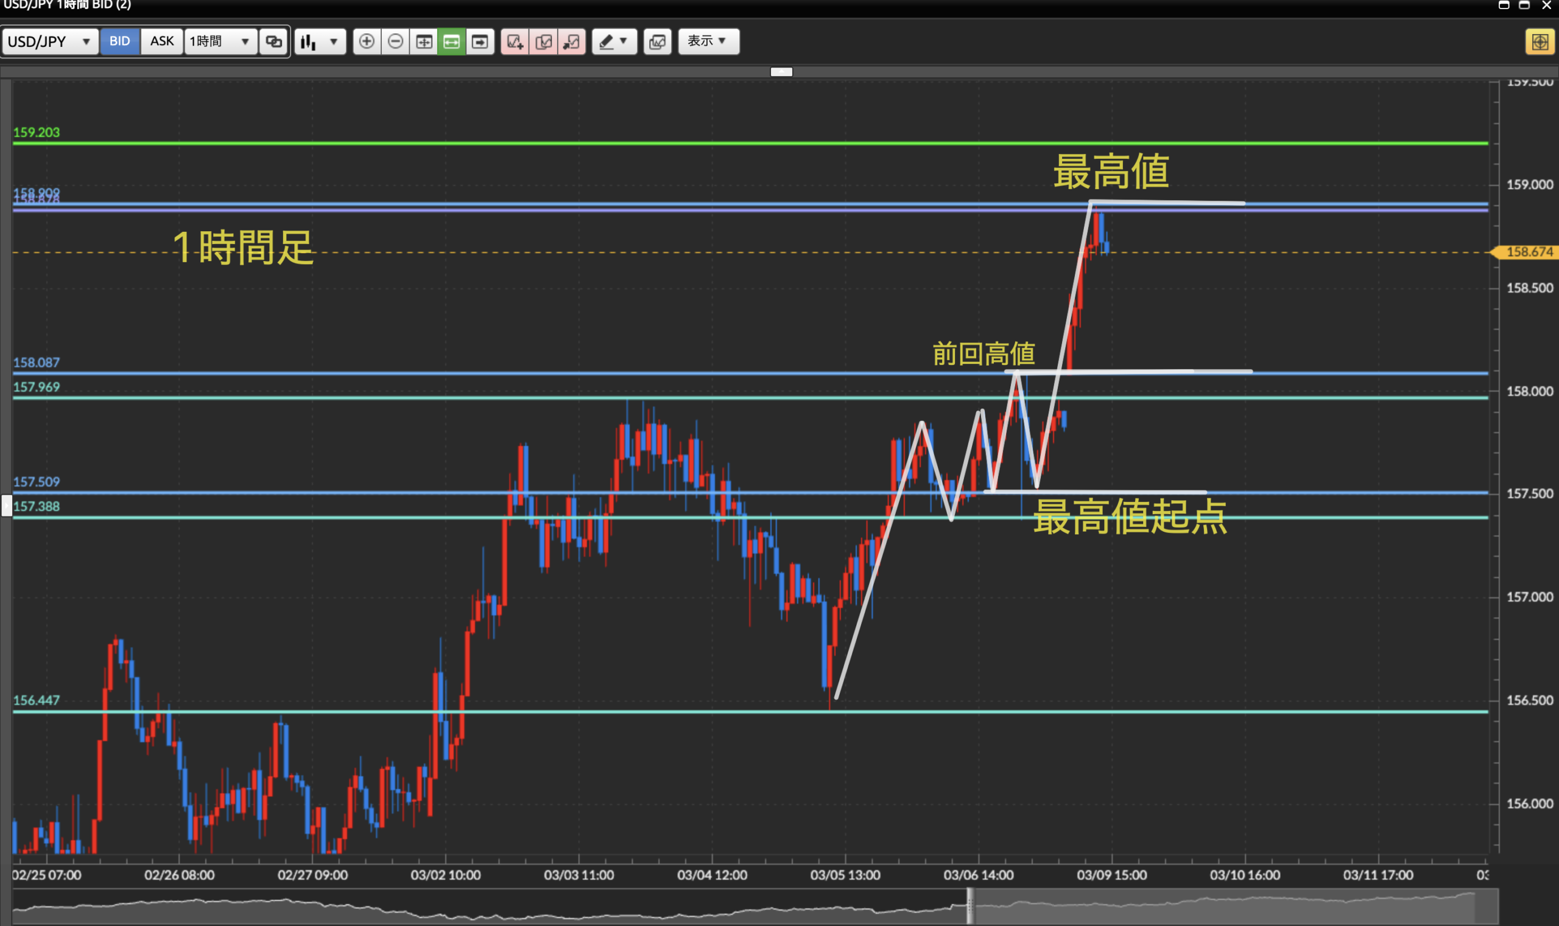Toggle the green horizontal fit button

(x=452, y=42)
